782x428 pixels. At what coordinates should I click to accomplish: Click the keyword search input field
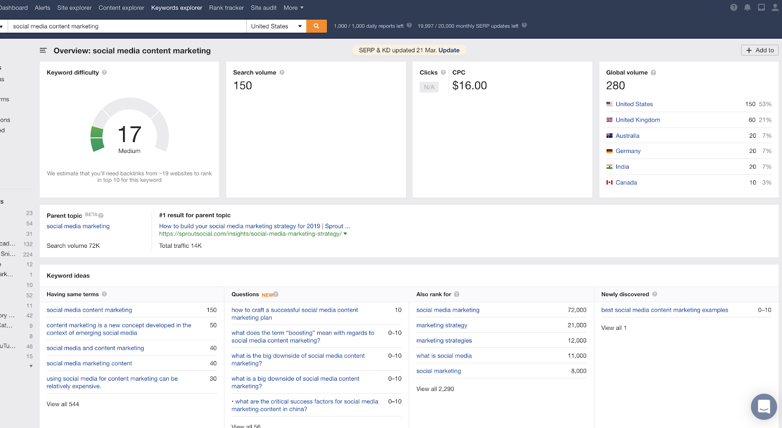tap(127, 26)
